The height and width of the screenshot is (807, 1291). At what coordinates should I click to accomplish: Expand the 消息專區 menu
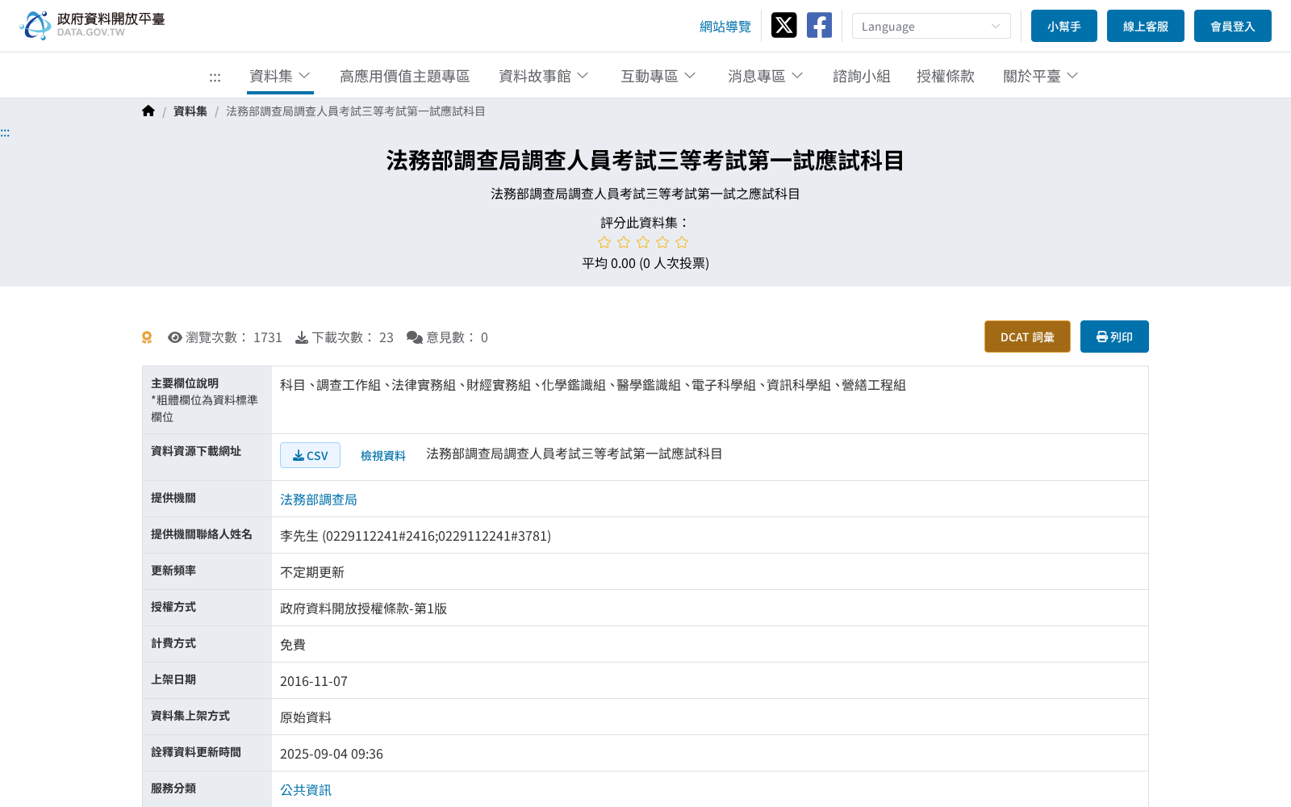765,76
